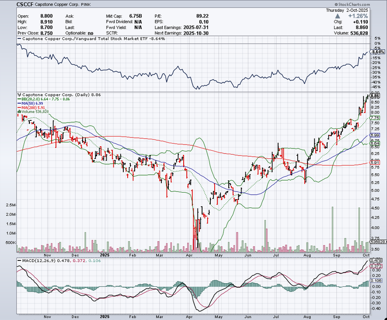Click the MA(50) 6.99 legend entry
Image resolution: width=387 pixels, height=320 pixels.
tap(30, 103)
